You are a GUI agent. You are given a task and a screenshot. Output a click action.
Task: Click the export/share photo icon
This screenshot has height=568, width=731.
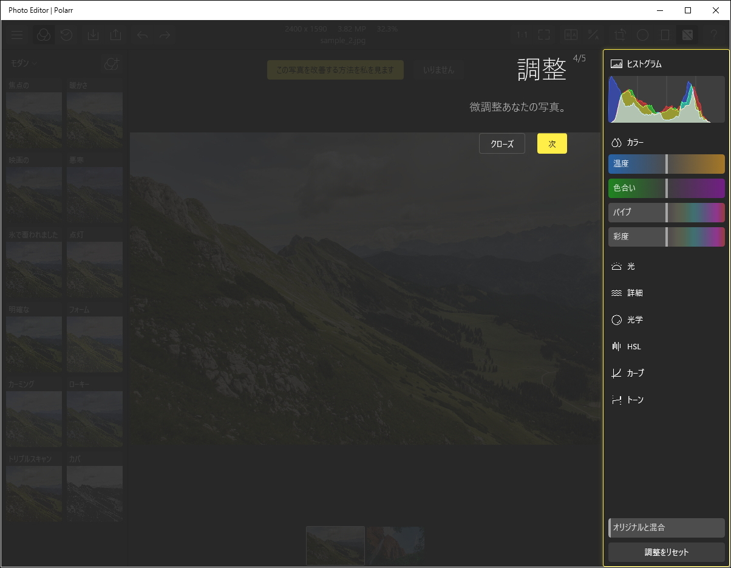click(x=116, y=35)
